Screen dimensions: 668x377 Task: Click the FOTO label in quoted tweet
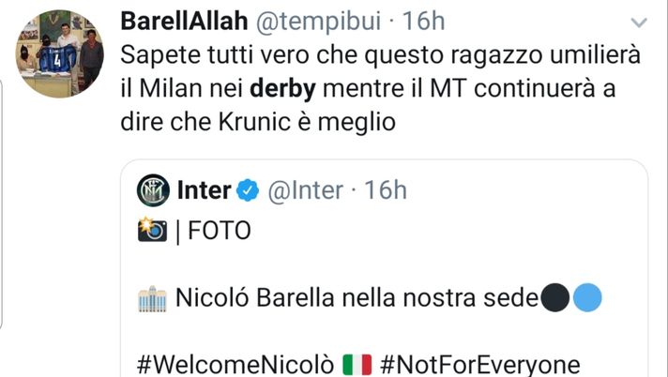(x=220, y=231)
